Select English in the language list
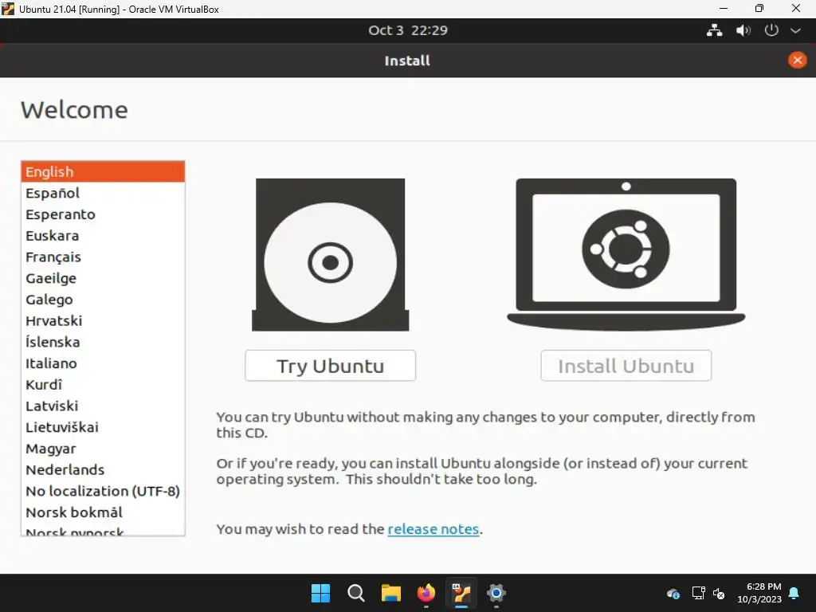Viewport: 816px width, 612px height. (103, 172)
